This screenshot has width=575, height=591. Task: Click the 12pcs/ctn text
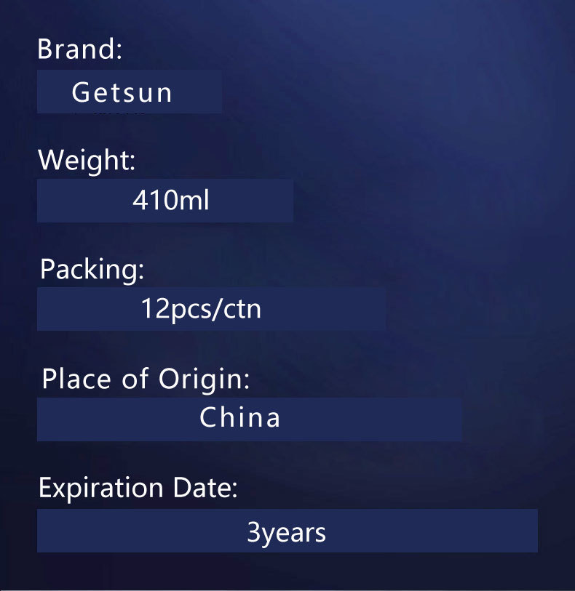click(201, 310)
